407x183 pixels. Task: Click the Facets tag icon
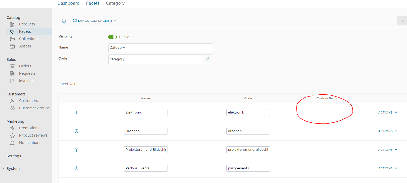click(13, 31)
